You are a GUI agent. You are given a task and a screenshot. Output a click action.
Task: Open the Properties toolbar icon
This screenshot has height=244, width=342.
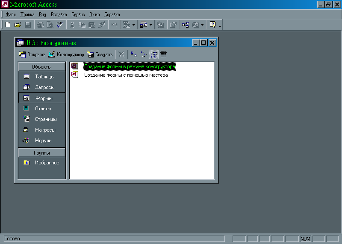point(173,25)
